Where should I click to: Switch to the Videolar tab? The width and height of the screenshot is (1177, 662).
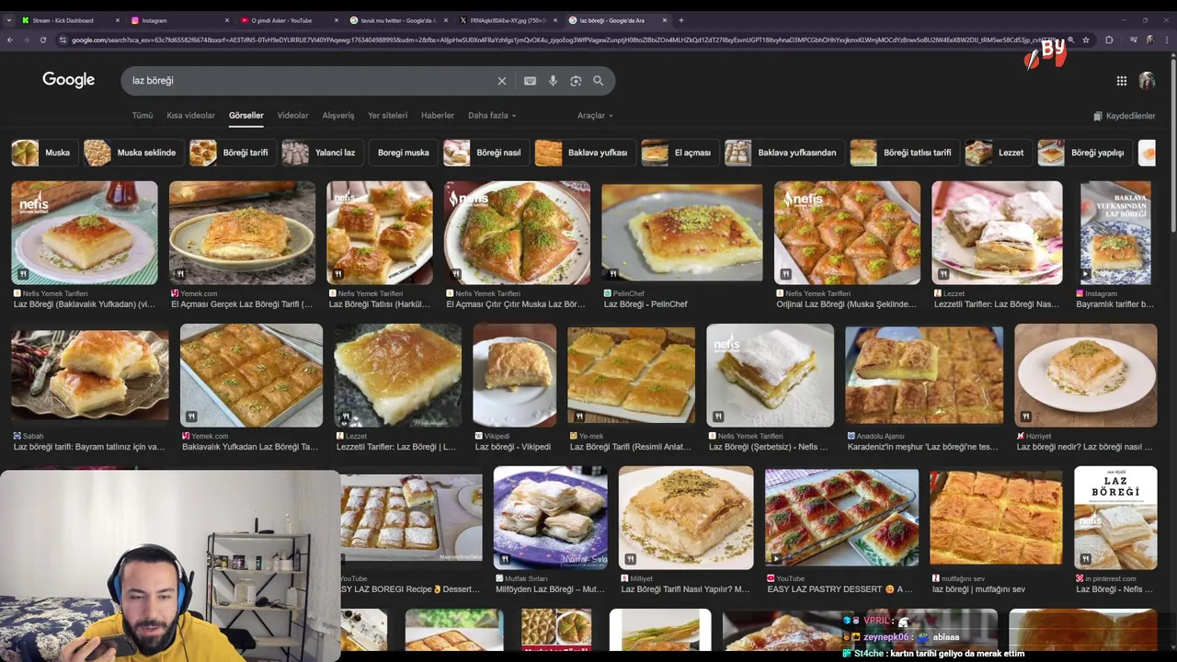pos(292,116)
